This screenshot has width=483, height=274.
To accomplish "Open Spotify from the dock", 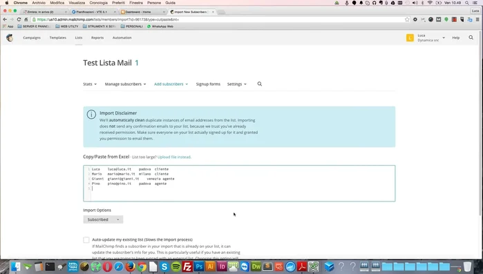I will (176, 266).
